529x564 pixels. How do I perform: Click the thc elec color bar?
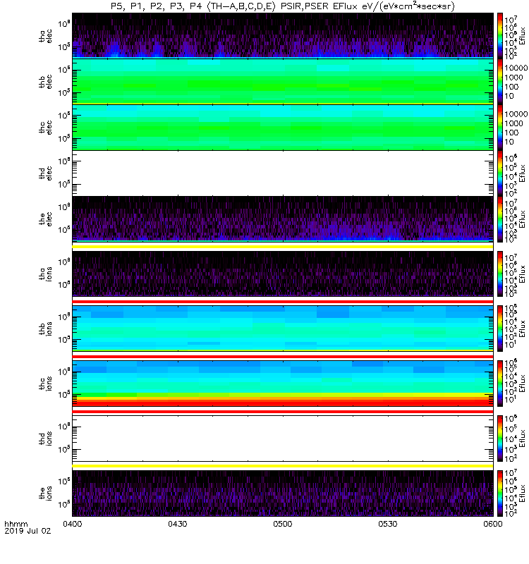pos(500,128)
